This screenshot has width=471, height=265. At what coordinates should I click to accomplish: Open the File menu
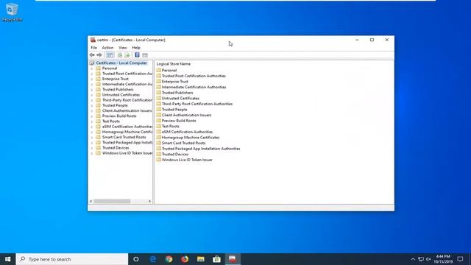pyautogui.click(x=93, y=47)
